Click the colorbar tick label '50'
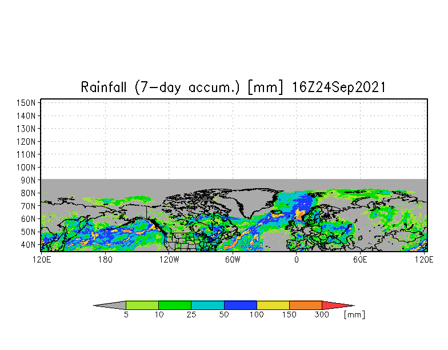The image size is (448, 350). pyautogui.click(x=224, y=315)
